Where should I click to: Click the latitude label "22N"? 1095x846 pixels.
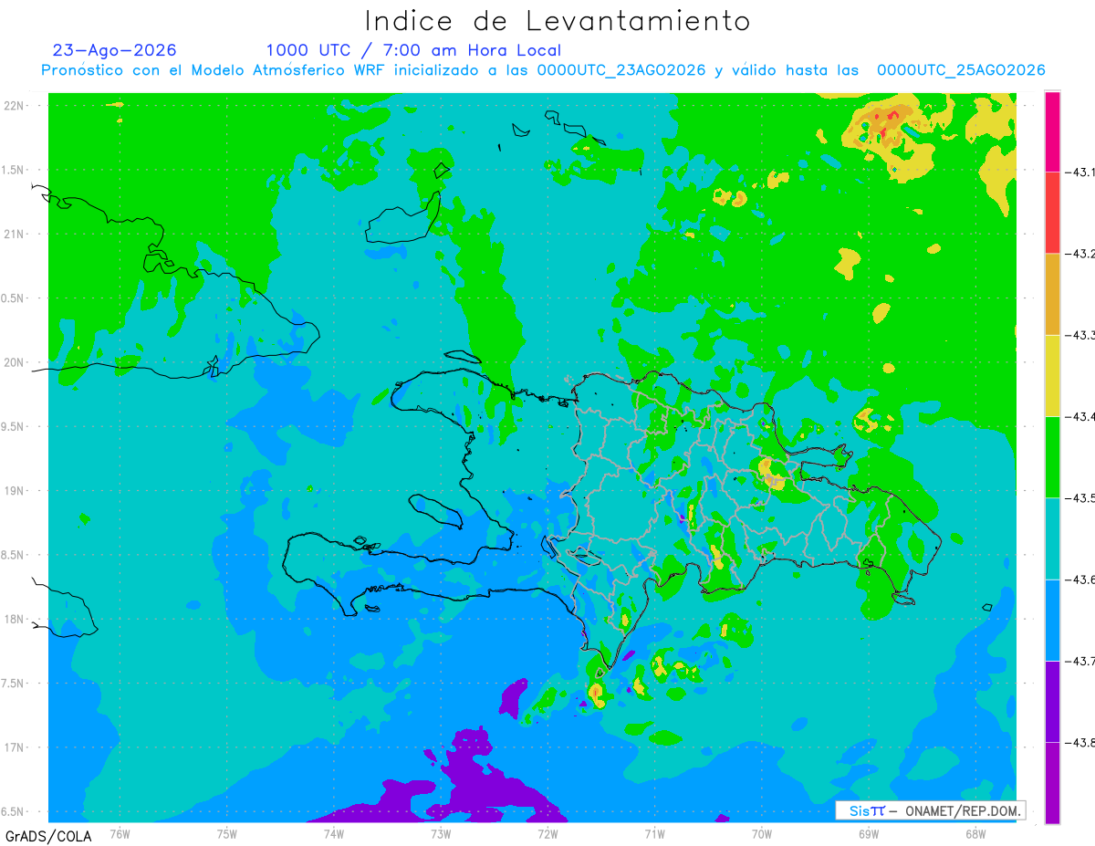[x=16, y=105]
